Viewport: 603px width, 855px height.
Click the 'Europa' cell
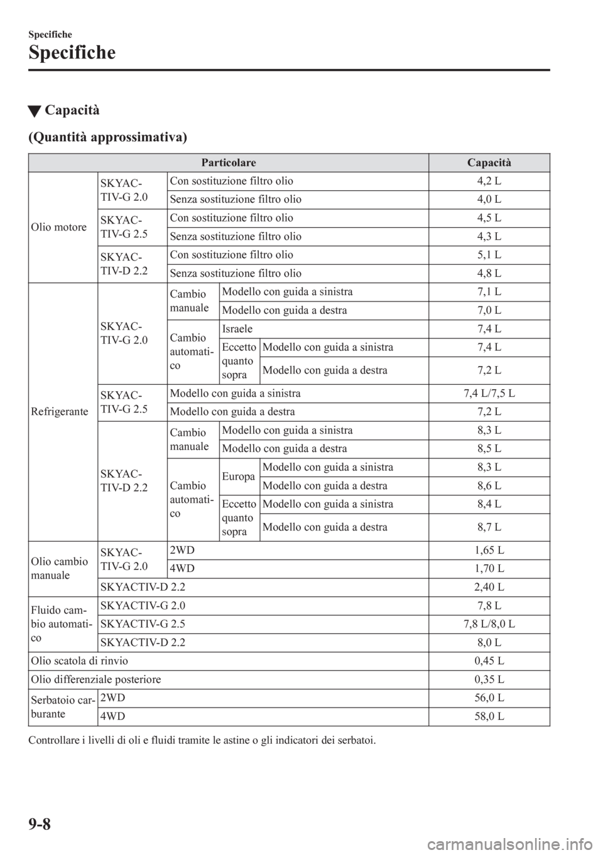238,476
